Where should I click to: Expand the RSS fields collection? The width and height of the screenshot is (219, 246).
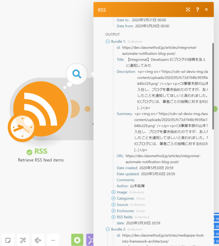coord(113,217)
